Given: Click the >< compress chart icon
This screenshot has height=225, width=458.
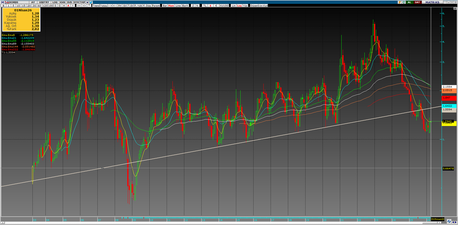Looking at the screenshot, I should (x=79, y=6).
